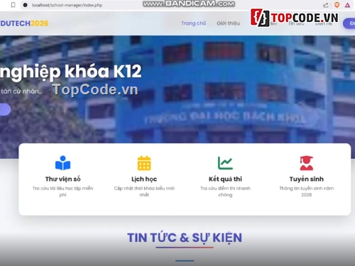355x266 pixels.
Task: Click the purple button in the hero banner
Action: (5, 109)
